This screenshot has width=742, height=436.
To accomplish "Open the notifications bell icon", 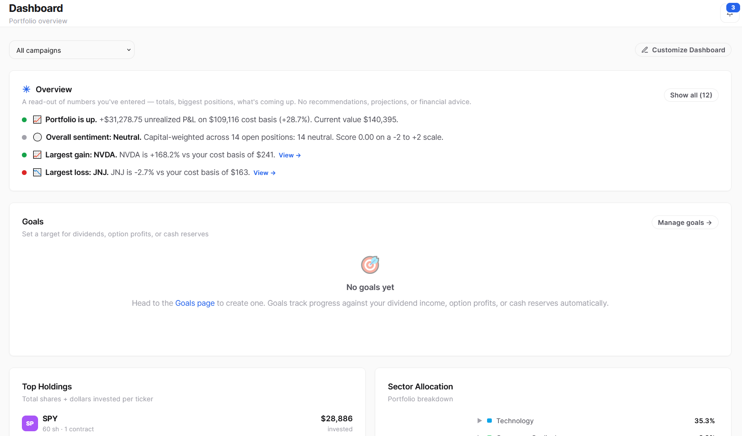I will [x=730, y=13].
